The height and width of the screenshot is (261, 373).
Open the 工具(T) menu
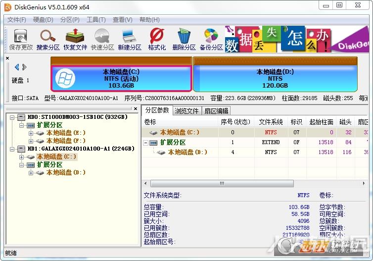click(96, 20)
